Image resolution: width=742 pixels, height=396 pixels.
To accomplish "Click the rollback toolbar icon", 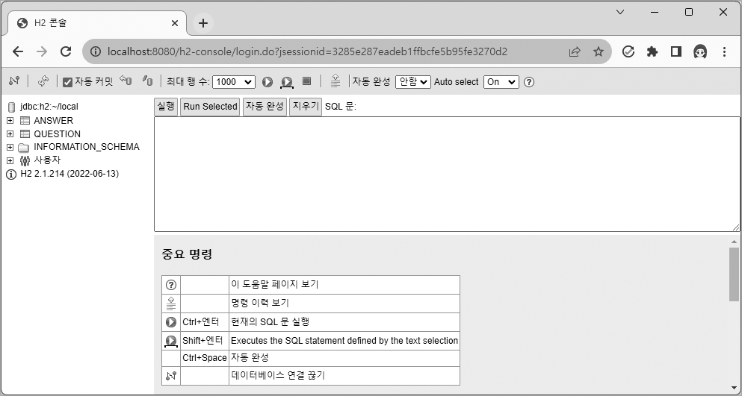I will [126, 81].
